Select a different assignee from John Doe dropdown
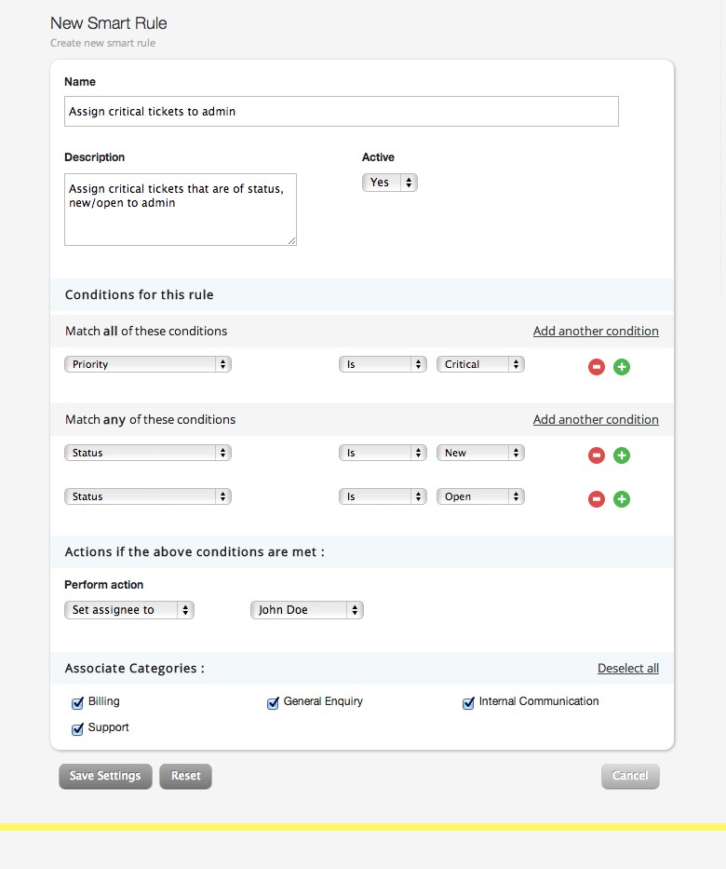Image resolution: width=726 pixels, height=869 pixels. [x=306, y=610]
